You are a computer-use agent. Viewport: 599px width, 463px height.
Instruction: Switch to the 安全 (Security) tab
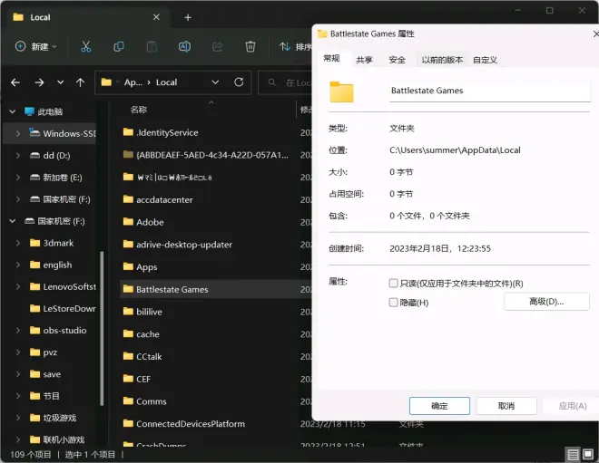[397, 60]
